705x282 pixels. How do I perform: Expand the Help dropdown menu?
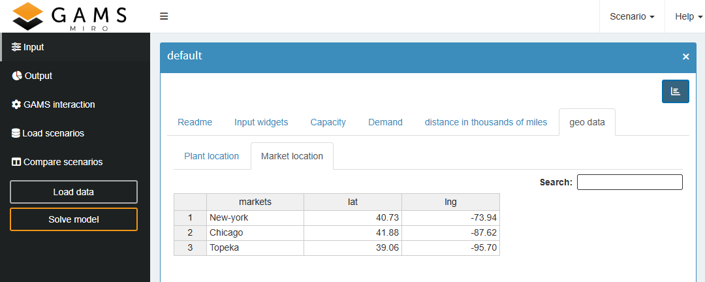pos(688,16)
